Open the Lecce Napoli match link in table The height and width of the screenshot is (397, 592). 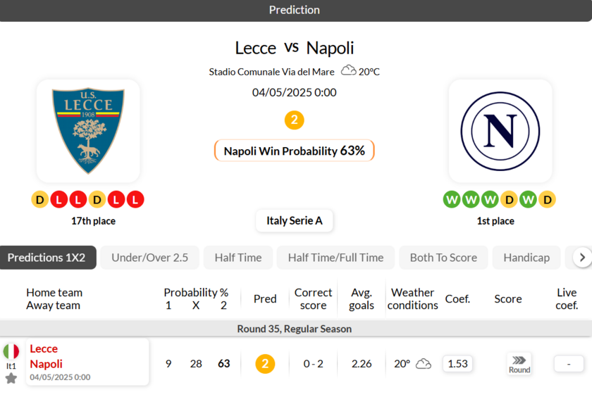coord(46,356)
